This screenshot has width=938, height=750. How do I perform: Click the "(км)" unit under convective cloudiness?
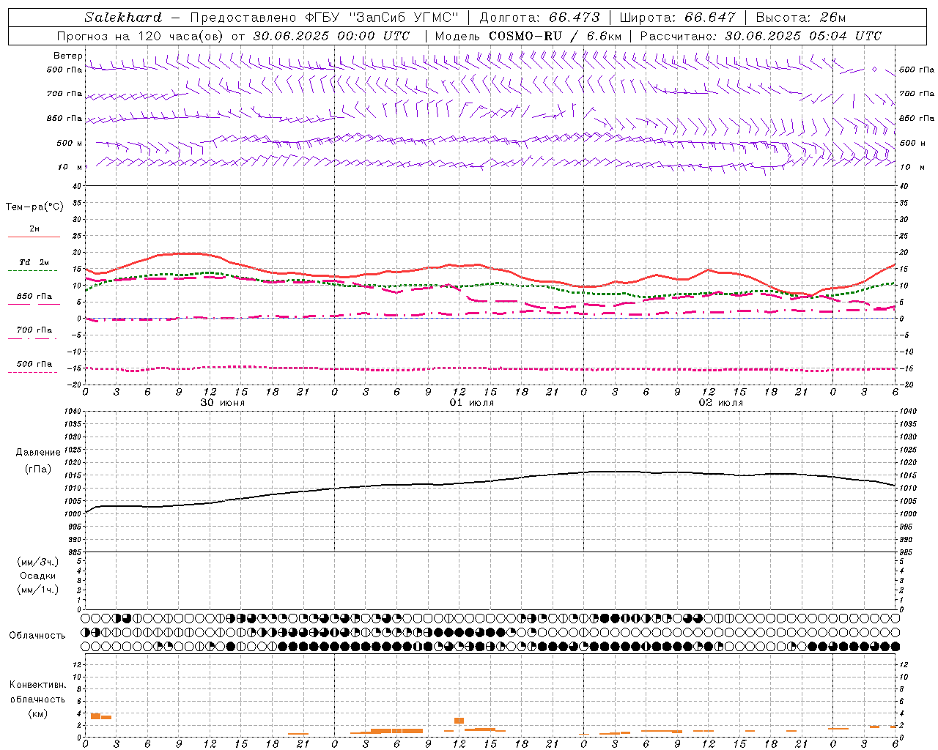[x=37, y=713]
